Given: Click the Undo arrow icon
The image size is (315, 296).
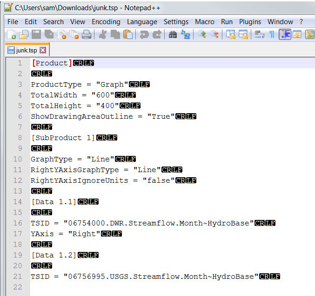Looking at the screenshot, I should (144, 34).
